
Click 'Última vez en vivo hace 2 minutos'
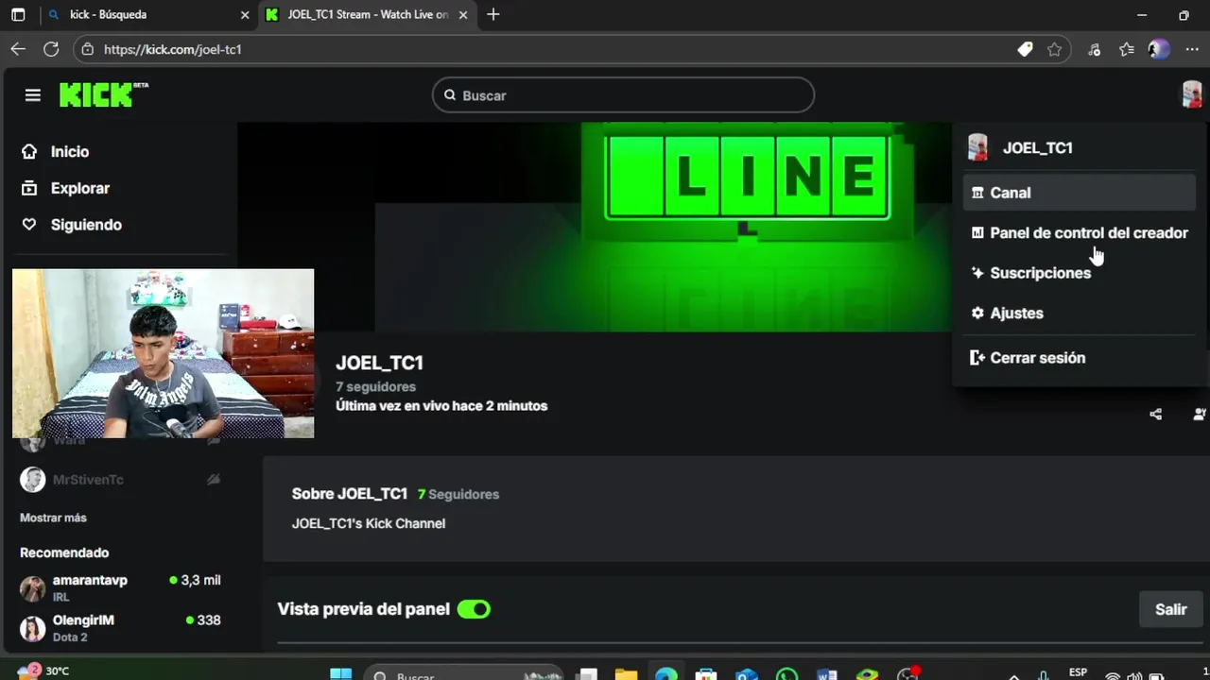click(441, 406)
